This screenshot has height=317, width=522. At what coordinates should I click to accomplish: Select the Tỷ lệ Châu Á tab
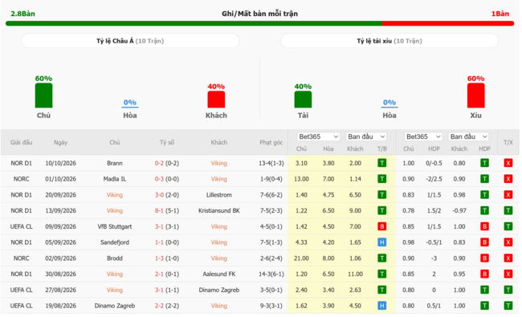[x=130, y=41]
